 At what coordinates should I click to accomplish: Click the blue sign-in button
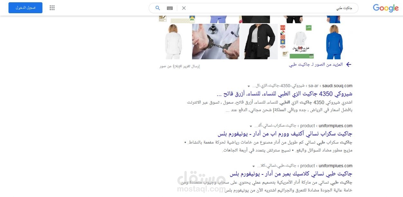pos(25,8)
